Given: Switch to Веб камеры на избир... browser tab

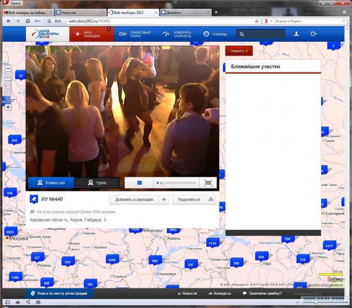Looking at the screenshot, I should pyautogui.click(x=28, y=13).
